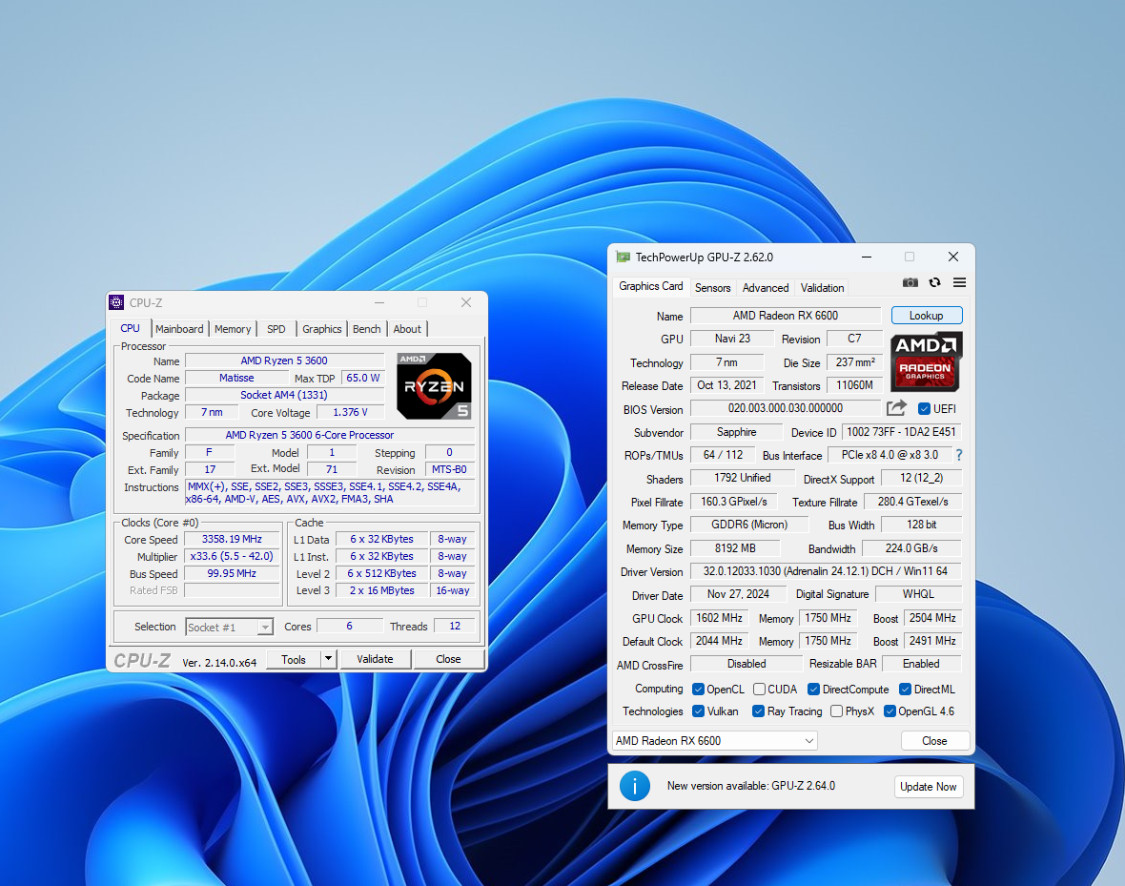Open the SPD tab in CPU-Z
The image size is (1125, 886).
pyautogui.click(x=276, y=329)
